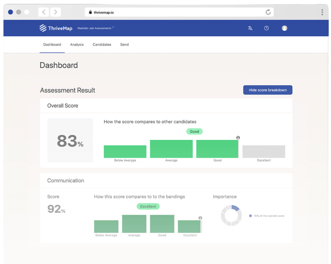
Task: Click the Dashboard page heading
Action: (59, 65)
